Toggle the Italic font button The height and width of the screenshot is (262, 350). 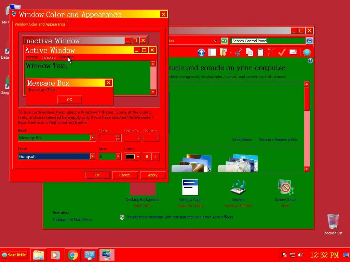click(x=156, y=157)
